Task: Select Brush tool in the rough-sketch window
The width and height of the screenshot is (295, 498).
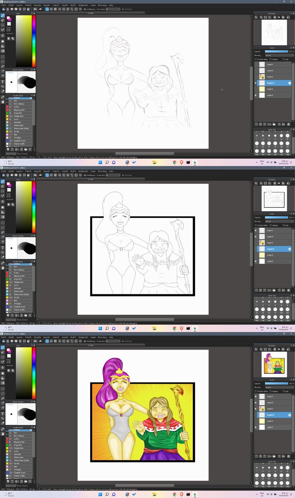Action: [3, 15]
